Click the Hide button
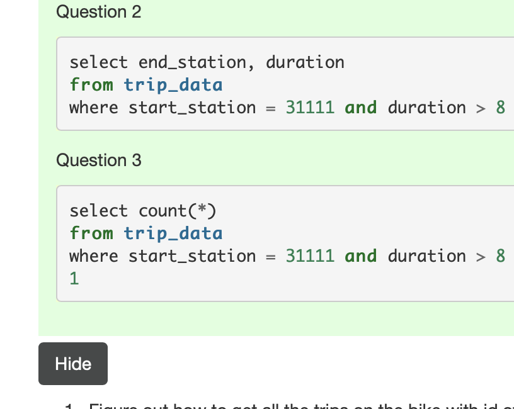The height and width of the screenshot is (409, 514). pos(73,364)
